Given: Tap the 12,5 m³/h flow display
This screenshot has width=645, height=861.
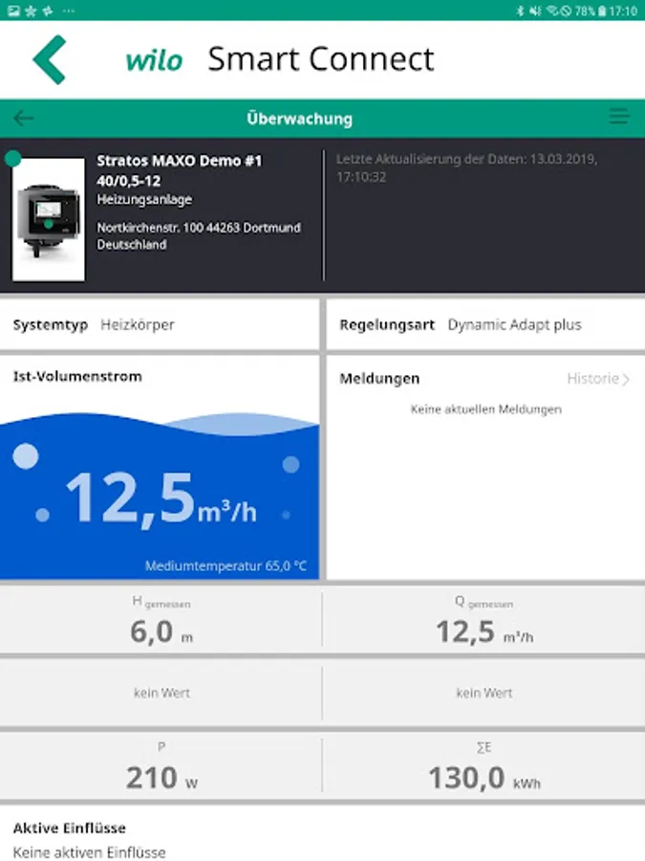Looking at the screenshot, I should pos(161,499).
